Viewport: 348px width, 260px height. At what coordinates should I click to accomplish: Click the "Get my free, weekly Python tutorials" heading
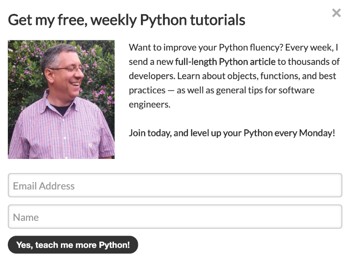point(127,20)
